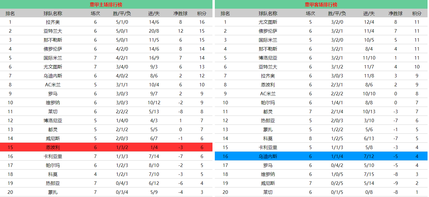Click 排名 header in the home table

10,13
